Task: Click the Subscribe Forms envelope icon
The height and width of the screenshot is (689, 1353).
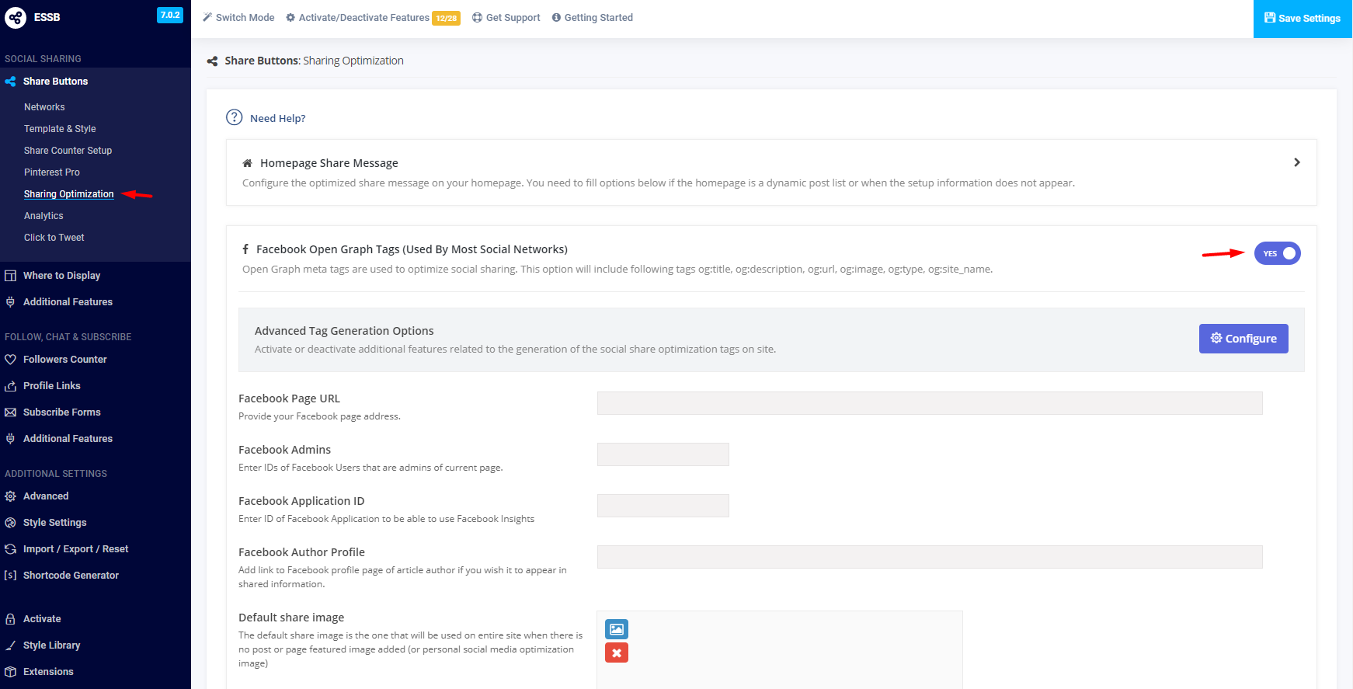Action: (11, 412)
